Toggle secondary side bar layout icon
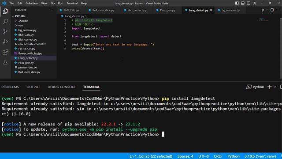282x159 pixels. (249, 3)
